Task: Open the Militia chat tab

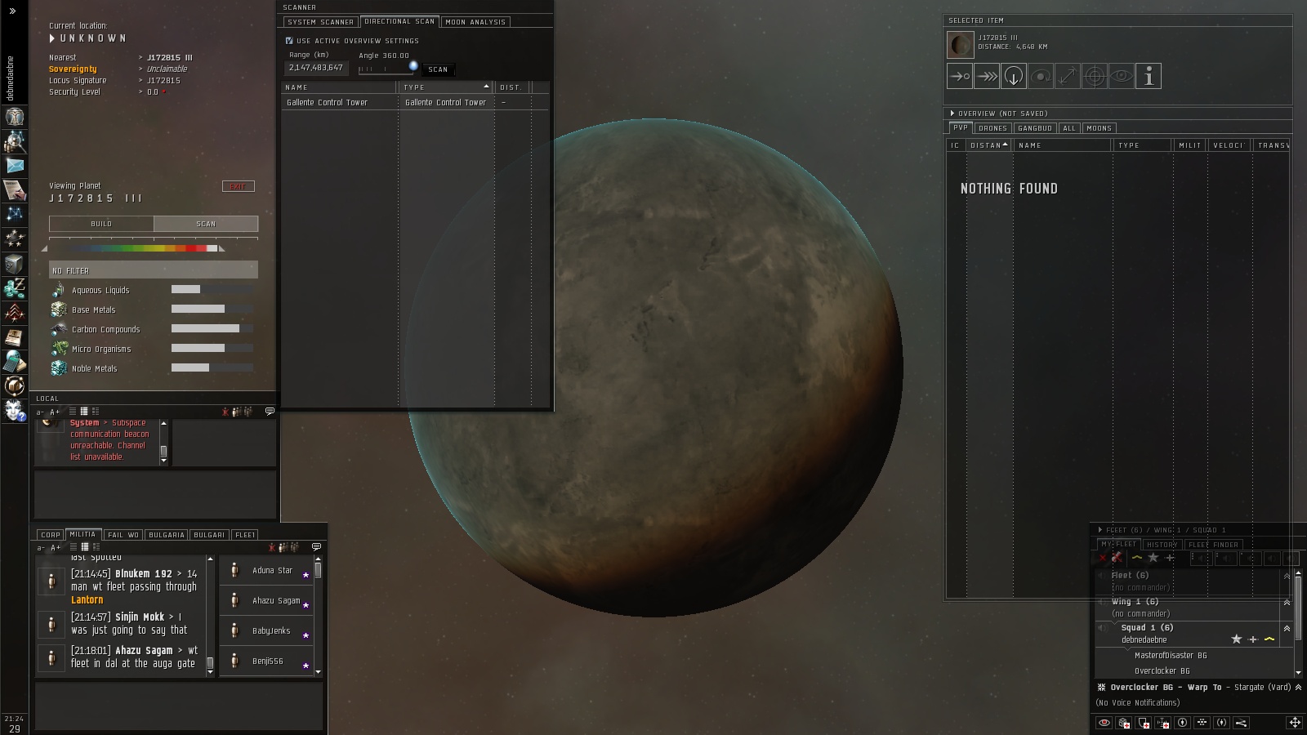Action: (83, 534)
